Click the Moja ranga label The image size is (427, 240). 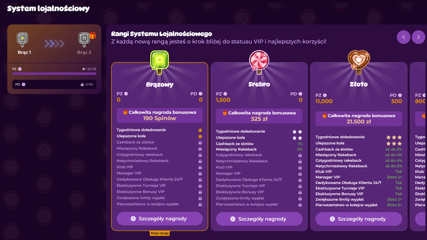tap(160, 233)
